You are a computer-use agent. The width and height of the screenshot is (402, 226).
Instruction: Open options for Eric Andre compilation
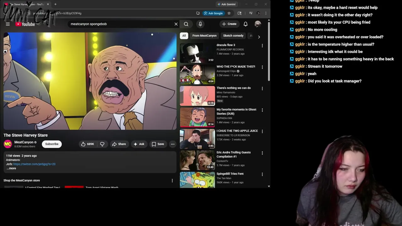click(x=262, y=153)
